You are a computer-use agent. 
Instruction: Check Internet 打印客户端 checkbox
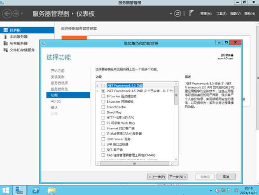[x=103, y=128]
